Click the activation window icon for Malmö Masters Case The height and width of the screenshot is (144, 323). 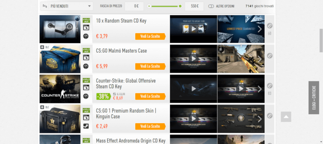tap(86, 58)
